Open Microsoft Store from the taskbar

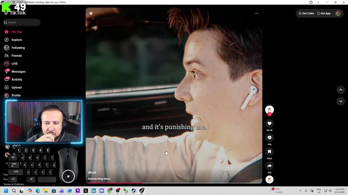54,191
